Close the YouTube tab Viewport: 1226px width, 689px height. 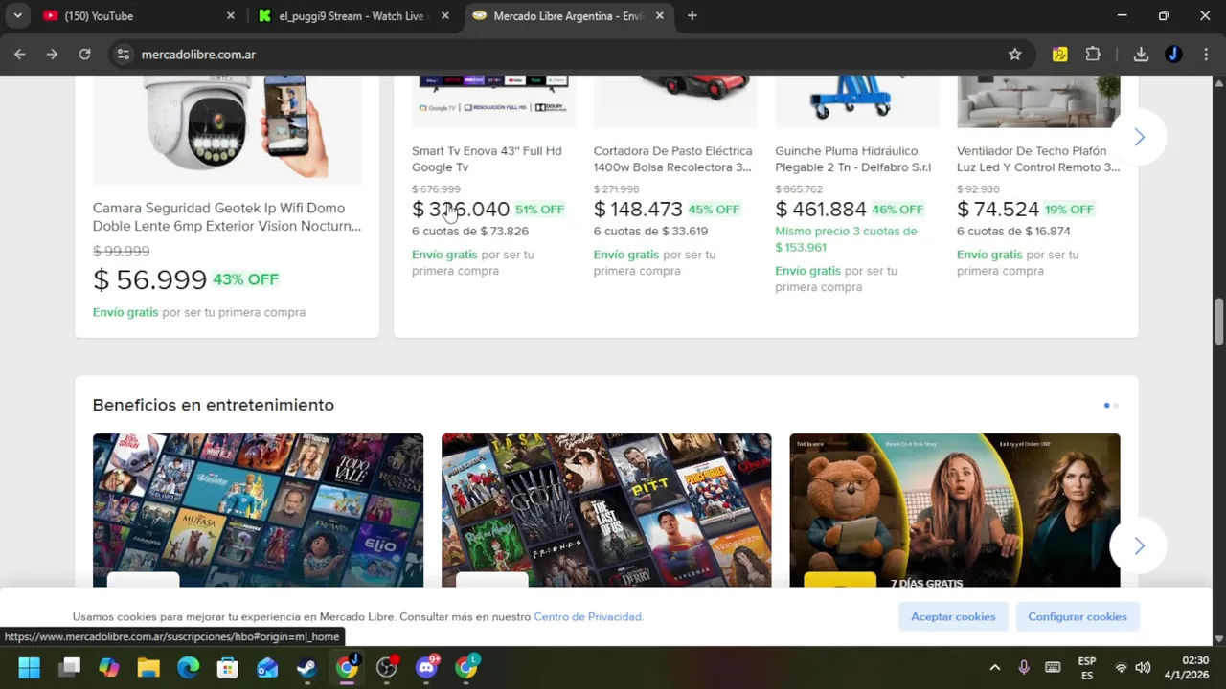pos(230,15)
